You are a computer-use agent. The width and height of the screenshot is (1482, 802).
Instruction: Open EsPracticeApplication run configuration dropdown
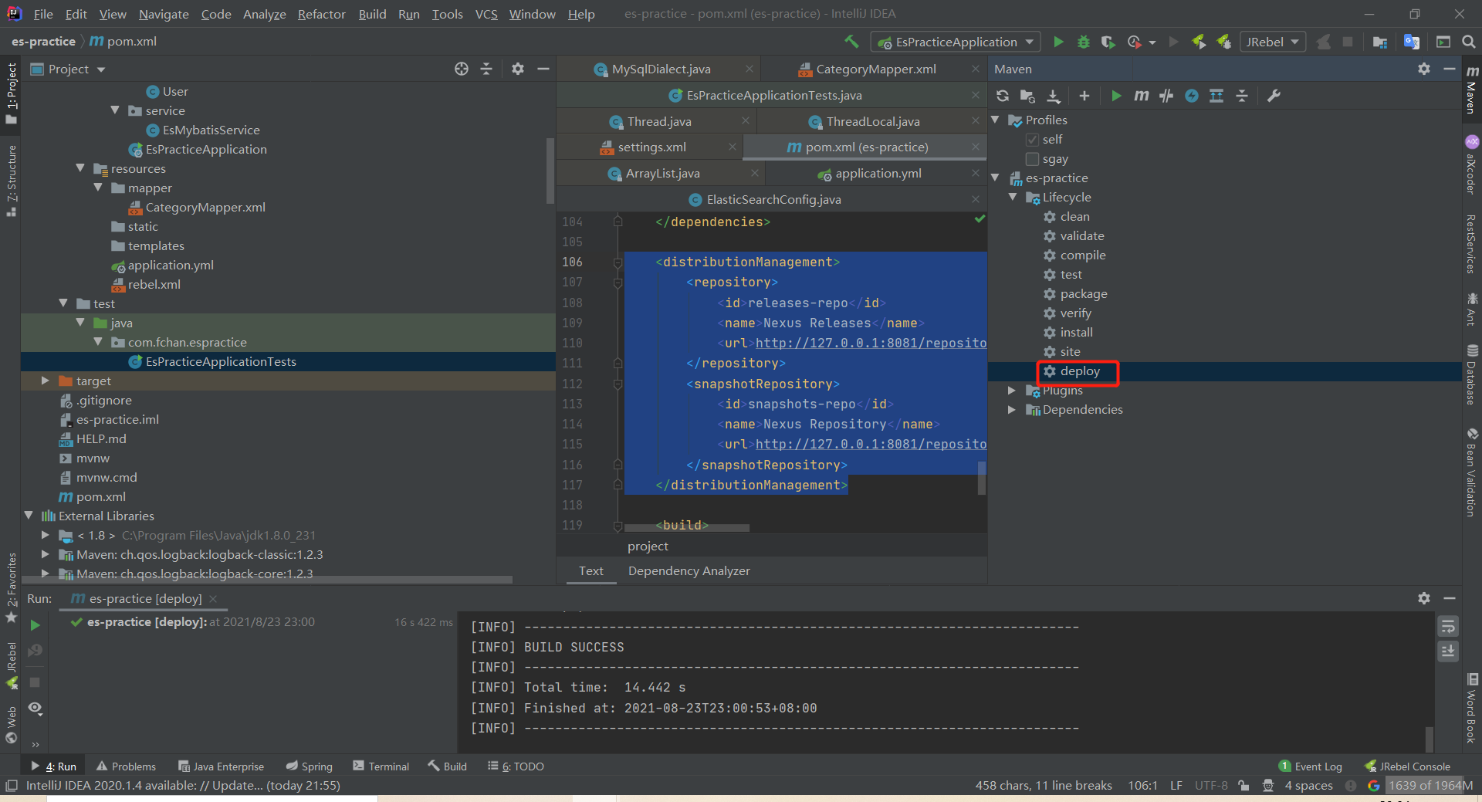coord(956,42)
